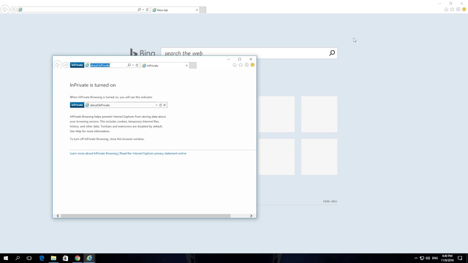Open favorites star in InPrivate window
This screenshot has width=468, height=263.
241,65
